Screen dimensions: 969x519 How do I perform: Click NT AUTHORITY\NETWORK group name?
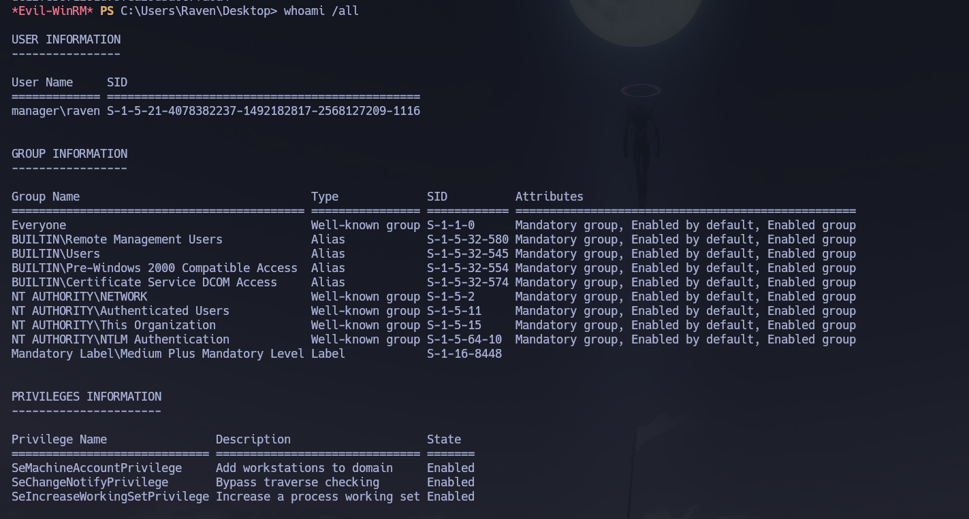[x=79, y=297]
